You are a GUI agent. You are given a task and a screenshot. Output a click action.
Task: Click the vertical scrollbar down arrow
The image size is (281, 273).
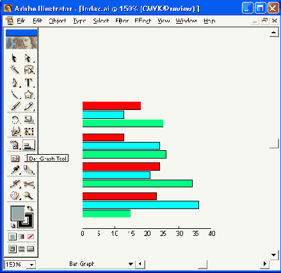[274, 255]
